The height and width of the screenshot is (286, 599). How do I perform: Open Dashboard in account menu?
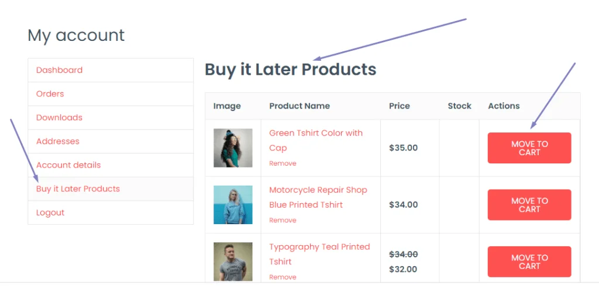click(59, 70)
